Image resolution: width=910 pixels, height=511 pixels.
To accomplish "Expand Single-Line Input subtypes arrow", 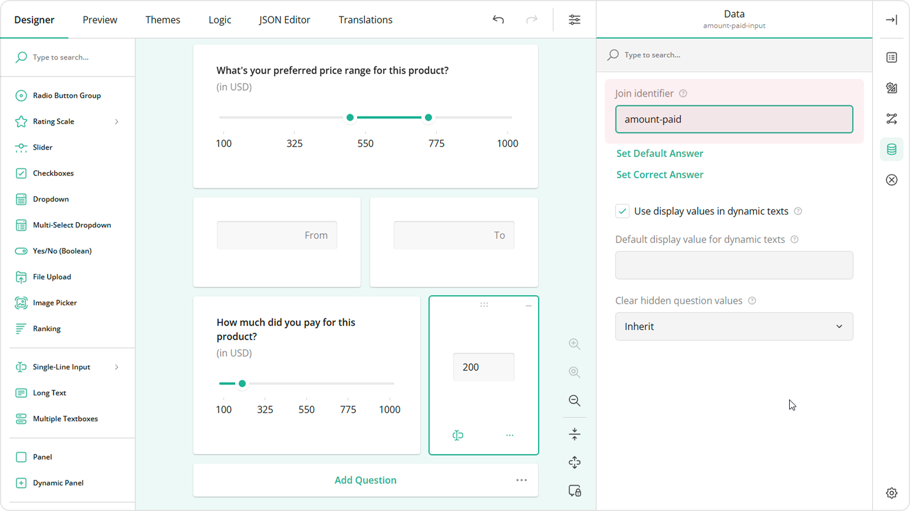I will click(117, 367).
